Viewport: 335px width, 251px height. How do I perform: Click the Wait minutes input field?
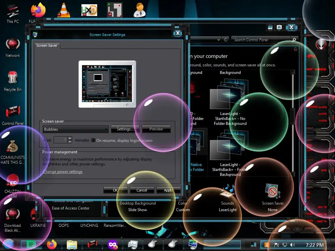pyautogui.click(x=61, y=140)
